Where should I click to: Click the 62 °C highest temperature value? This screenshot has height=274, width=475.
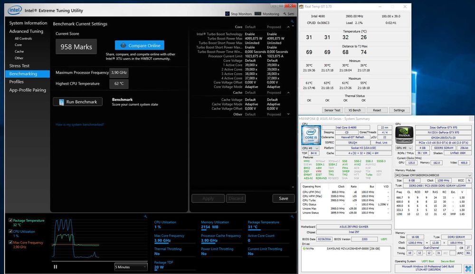(119, 83)
